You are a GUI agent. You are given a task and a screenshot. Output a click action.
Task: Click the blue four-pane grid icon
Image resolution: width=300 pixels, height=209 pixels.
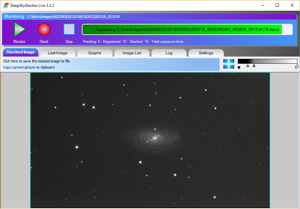pos(229,64)
